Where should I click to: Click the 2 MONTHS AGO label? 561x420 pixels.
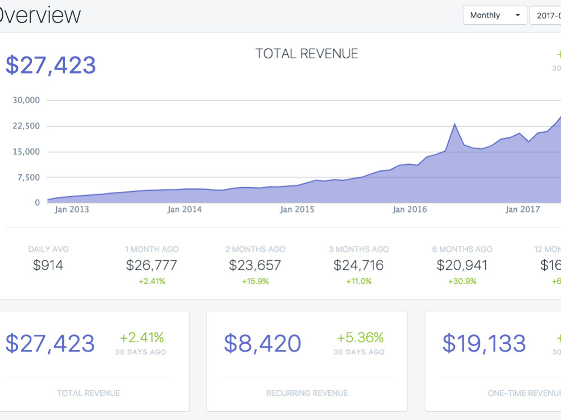click(x=255, y=250)
